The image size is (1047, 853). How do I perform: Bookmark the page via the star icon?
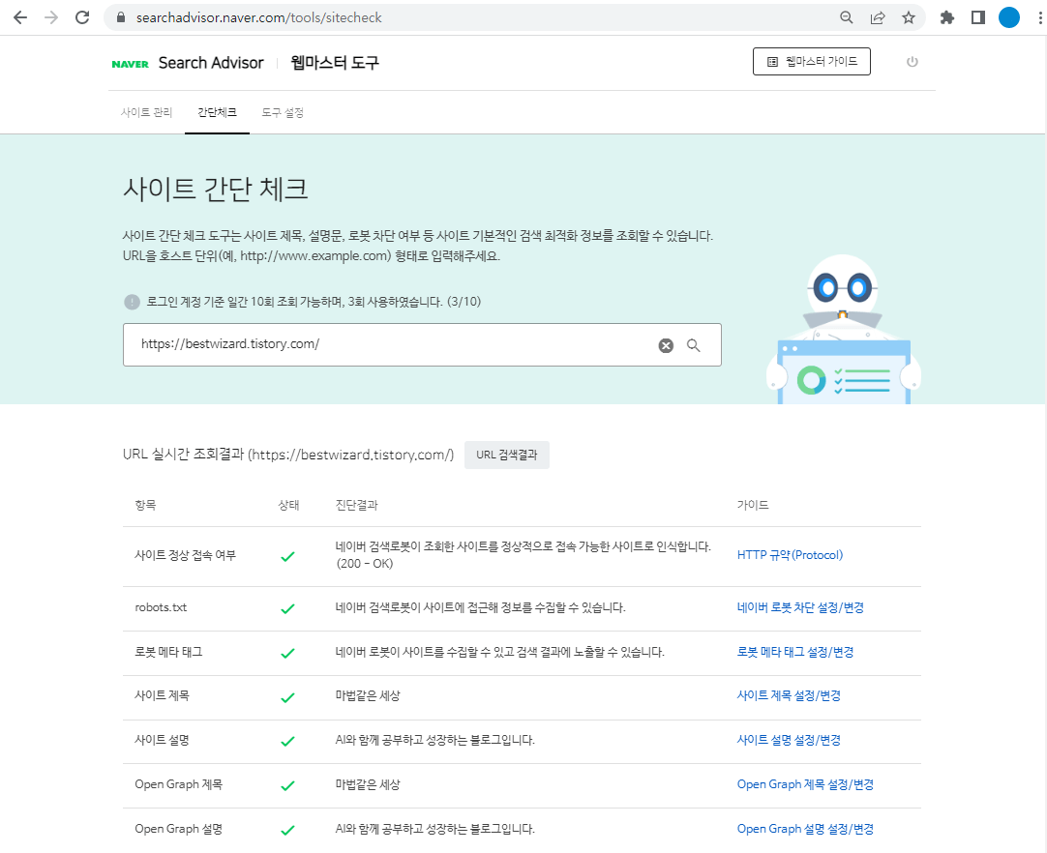point(908,16)
